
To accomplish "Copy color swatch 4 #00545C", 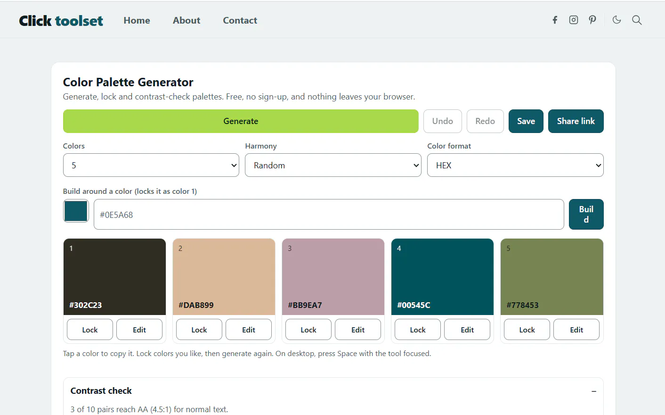I will [442, 277].
